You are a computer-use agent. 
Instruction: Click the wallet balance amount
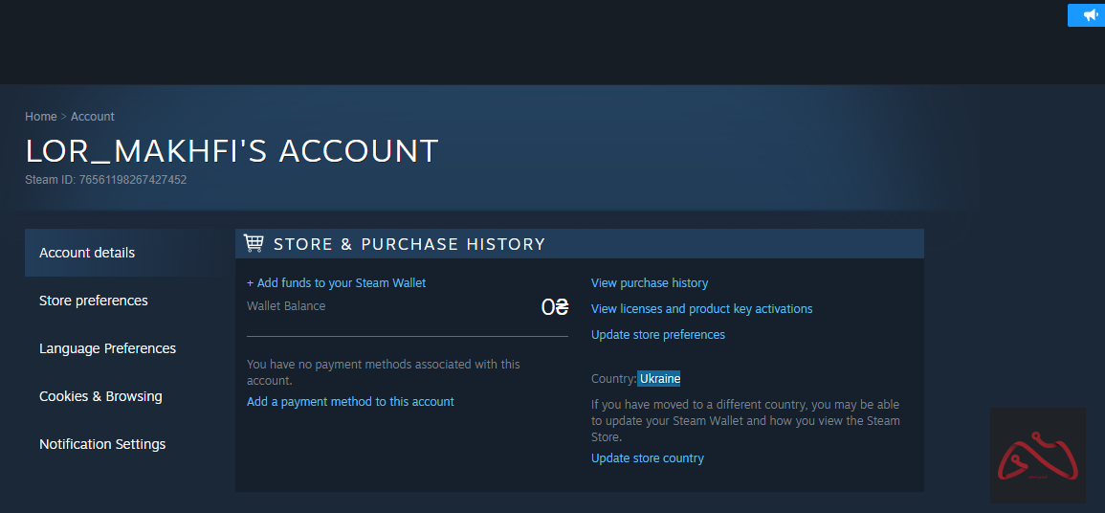[x=555, y=307]
